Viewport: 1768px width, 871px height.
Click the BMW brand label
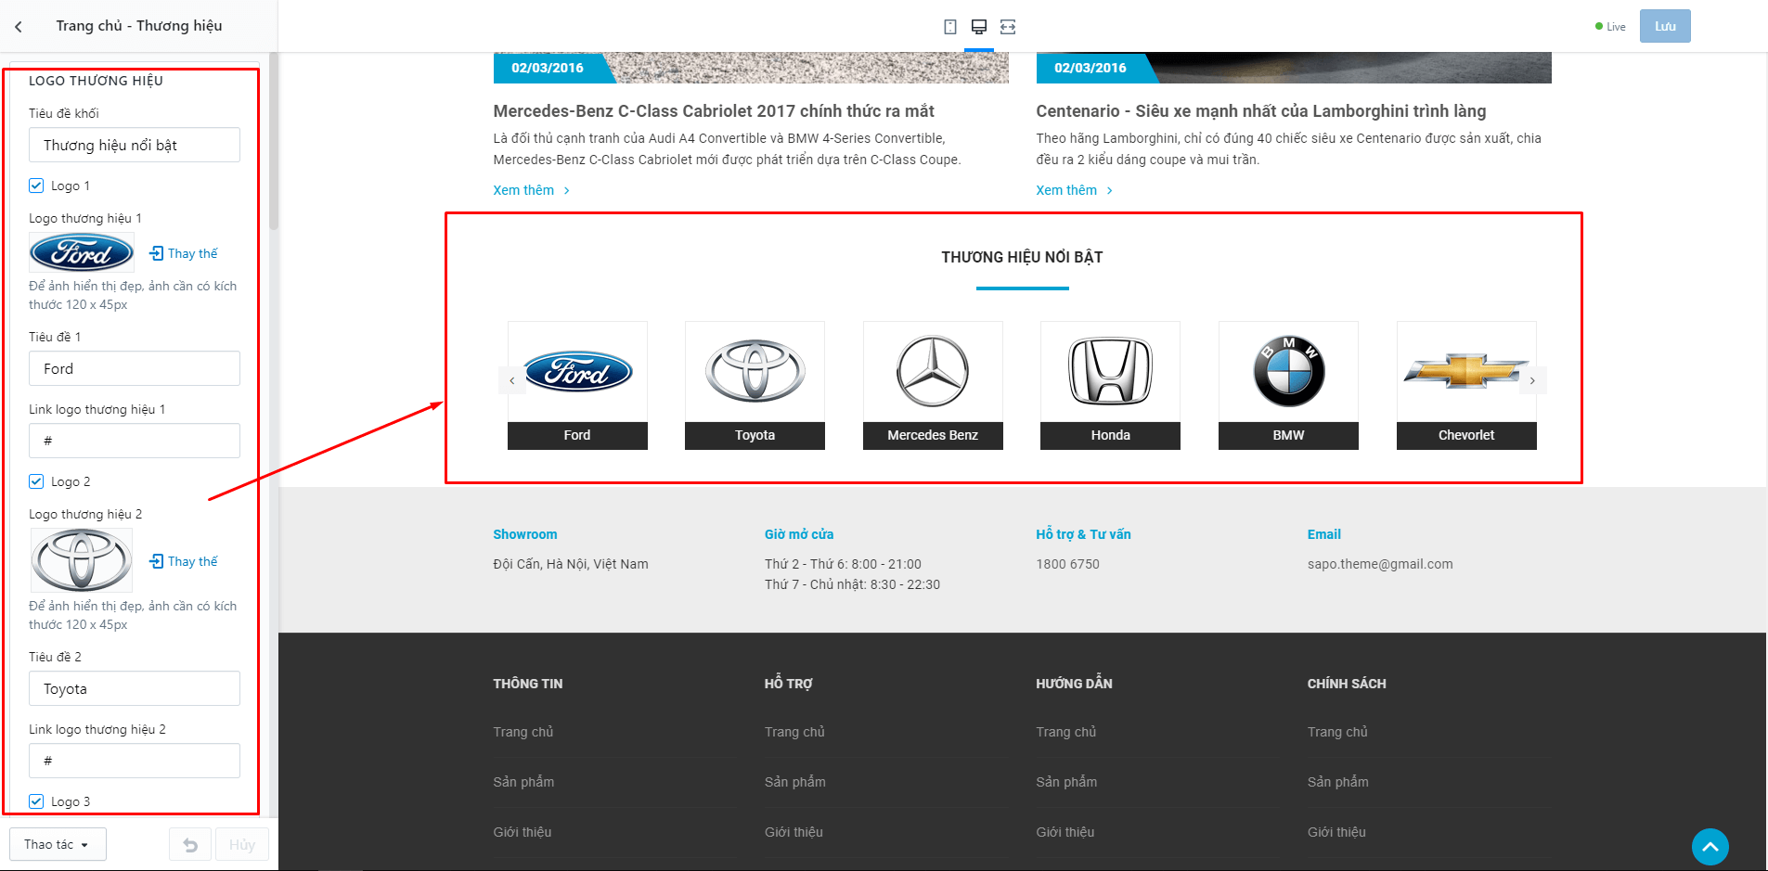point(1289,435)
